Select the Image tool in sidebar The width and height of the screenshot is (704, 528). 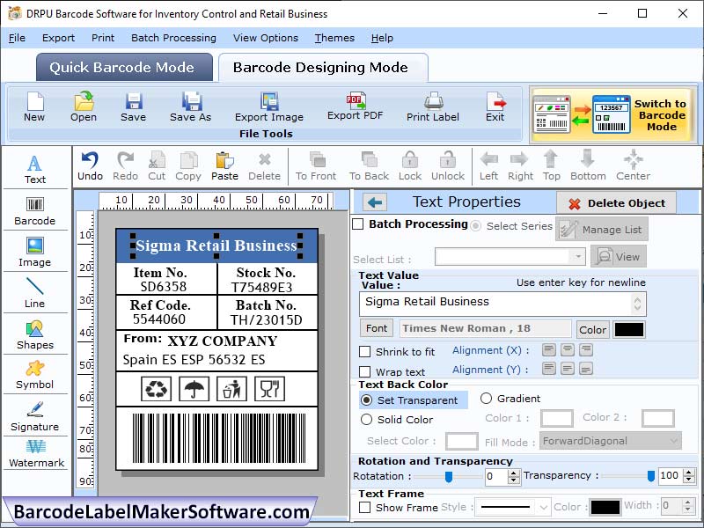coord(35,253)
